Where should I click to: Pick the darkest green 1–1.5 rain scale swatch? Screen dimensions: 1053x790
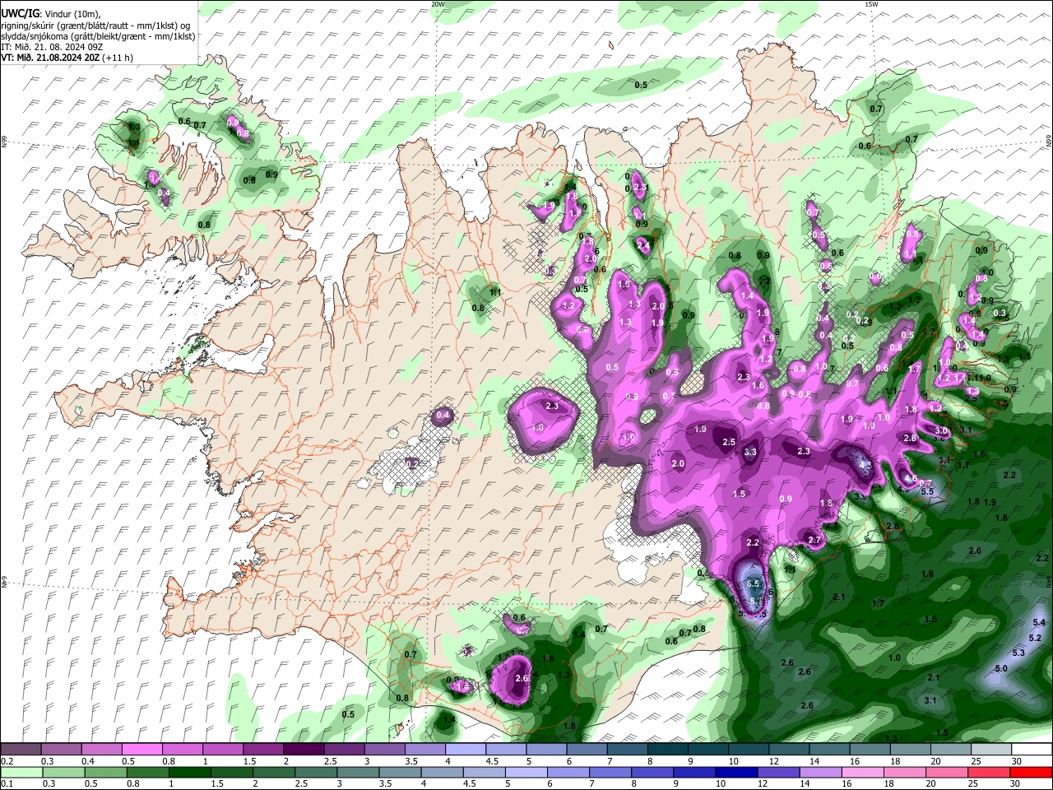(x=189, y=772)
